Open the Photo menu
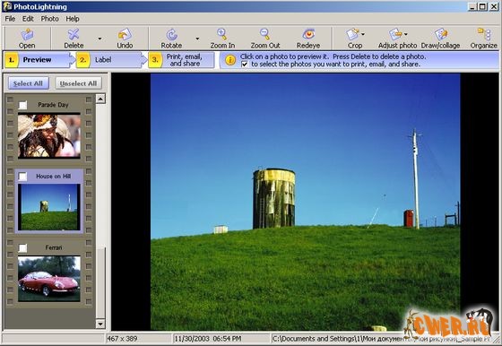Viewport: 502px width, 346px height. (49, 19)
